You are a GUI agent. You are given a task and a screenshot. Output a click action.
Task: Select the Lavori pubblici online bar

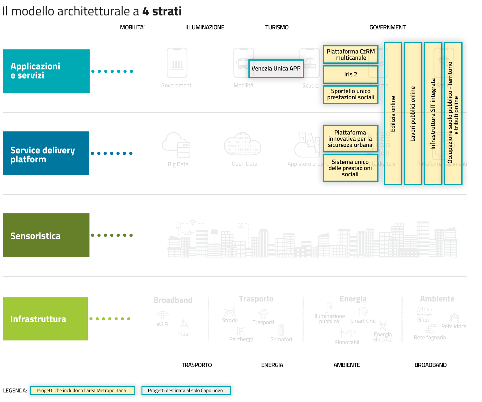413,113
